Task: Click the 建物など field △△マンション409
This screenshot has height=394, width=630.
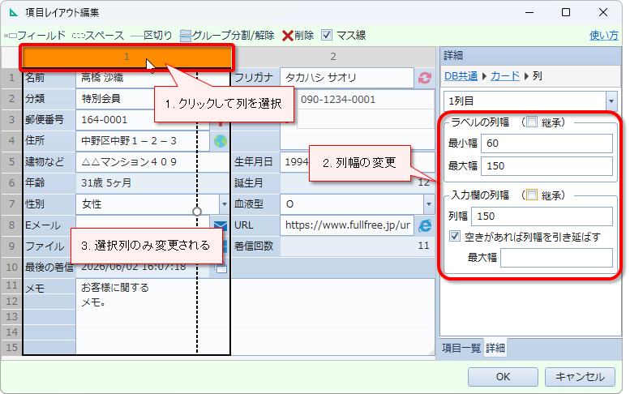Action: 152,162
